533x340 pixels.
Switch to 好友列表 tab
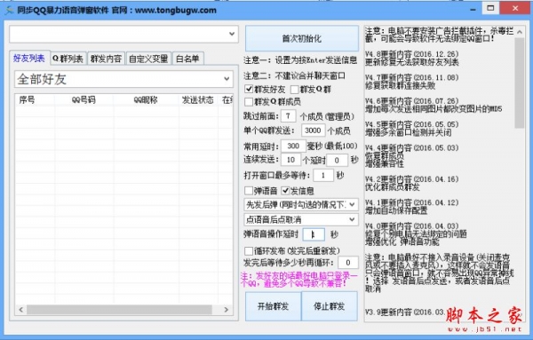[29, 58]
